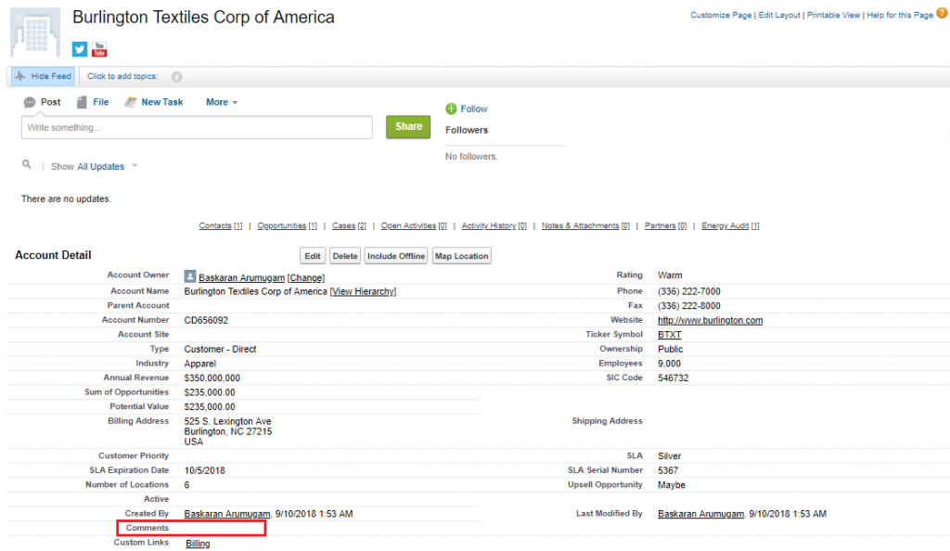
Task: Open the View Hierarchy link
Action: (363, 291)
